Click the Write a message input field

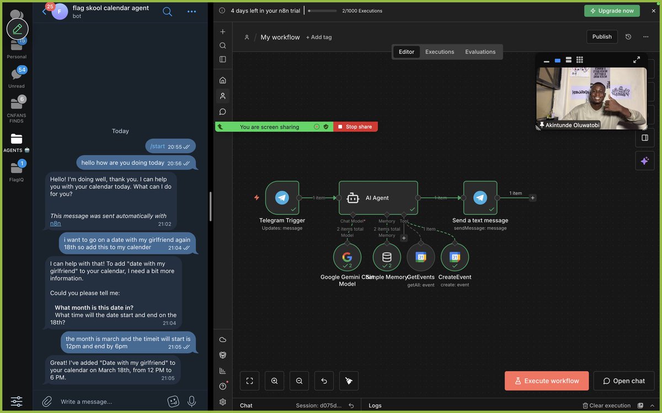click(110, 401)
